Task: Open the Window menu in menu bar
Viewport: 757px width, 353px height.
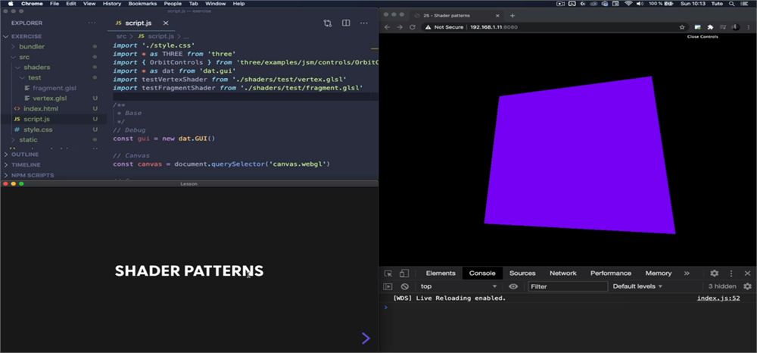Action: [x=215, y=3]
